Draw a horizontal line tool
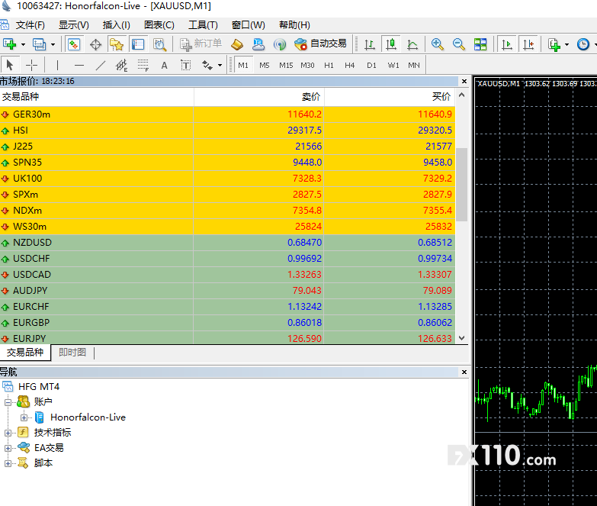597x506 pixels. (x=79, y=65)
